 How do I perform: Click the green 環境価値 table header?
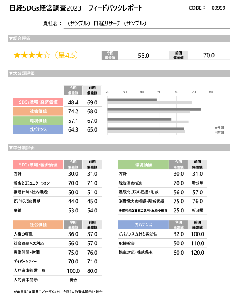pos(143,165)
